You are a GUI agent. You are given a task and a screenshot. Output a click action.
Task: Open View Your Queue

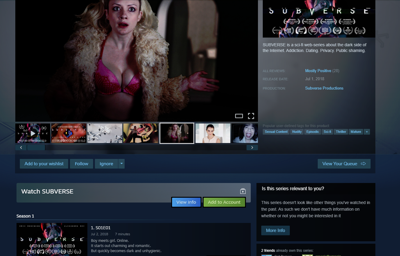(344, 164)
